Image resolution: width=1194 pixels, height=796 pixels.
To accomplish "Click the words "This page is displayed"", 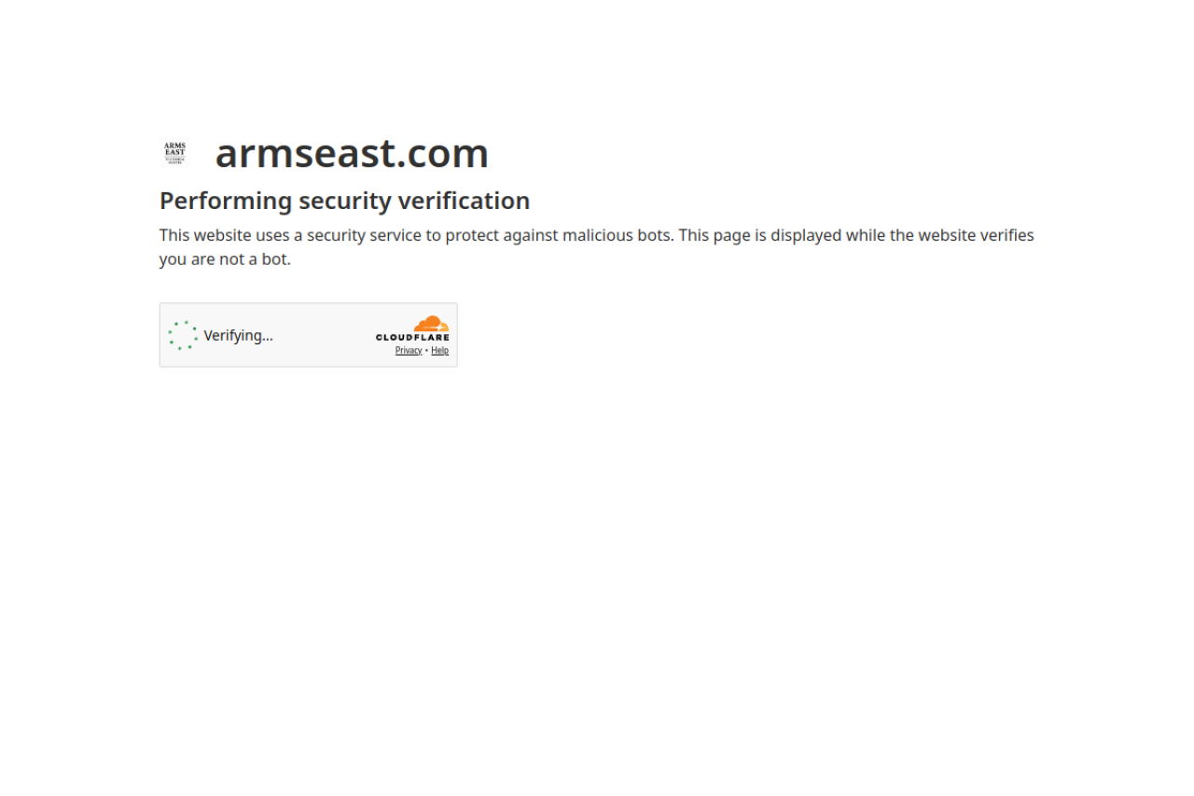I will [x=759, y=235].
